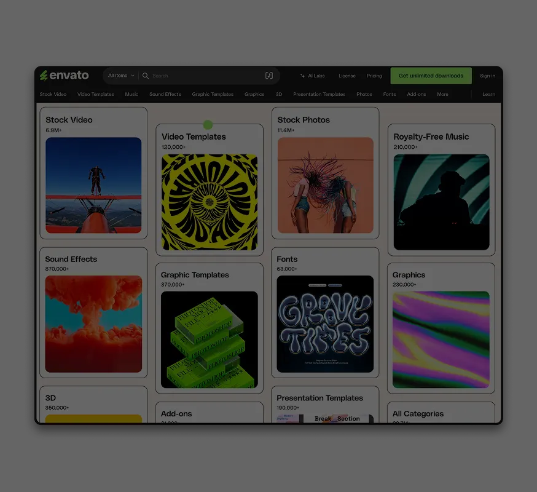Screen dimensions: 537x492
Task: Click the All Categories card title
Action: point(418,414)
